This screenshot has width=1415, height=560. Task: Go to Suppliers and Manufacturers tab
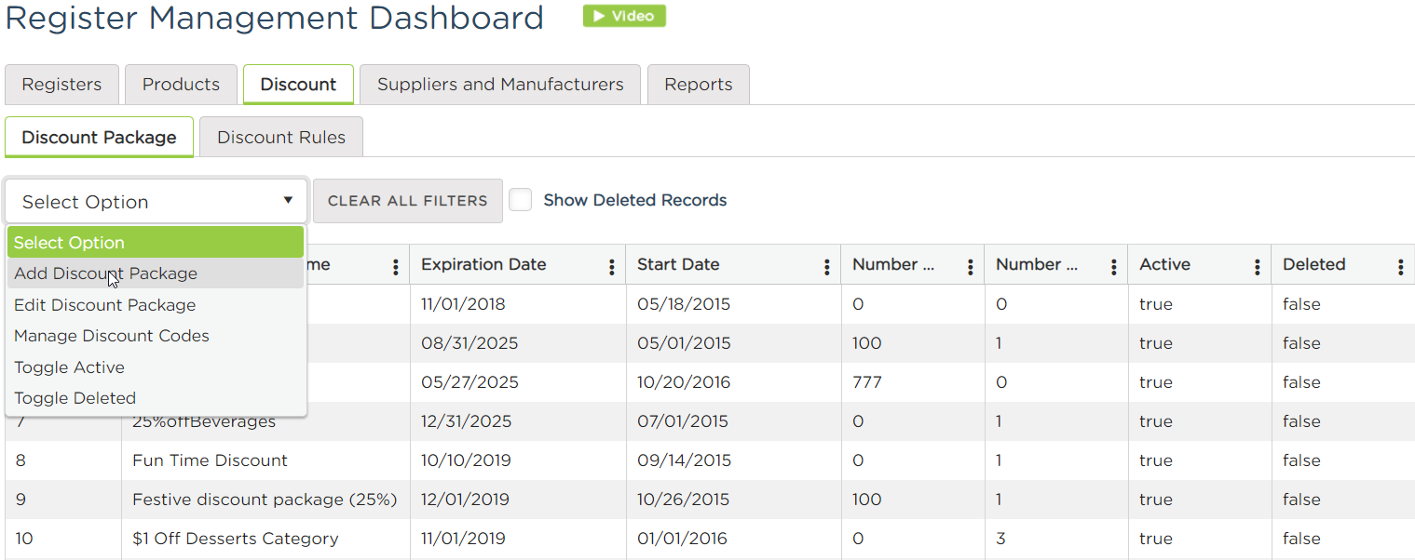[x=500, y=85]
